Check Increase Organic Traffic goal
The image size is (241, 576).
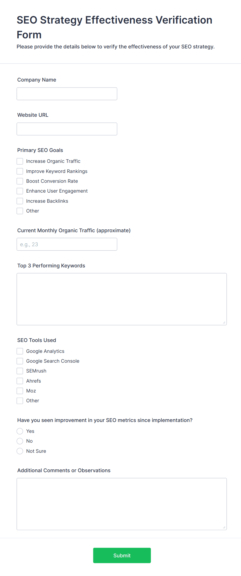(20, 161)
